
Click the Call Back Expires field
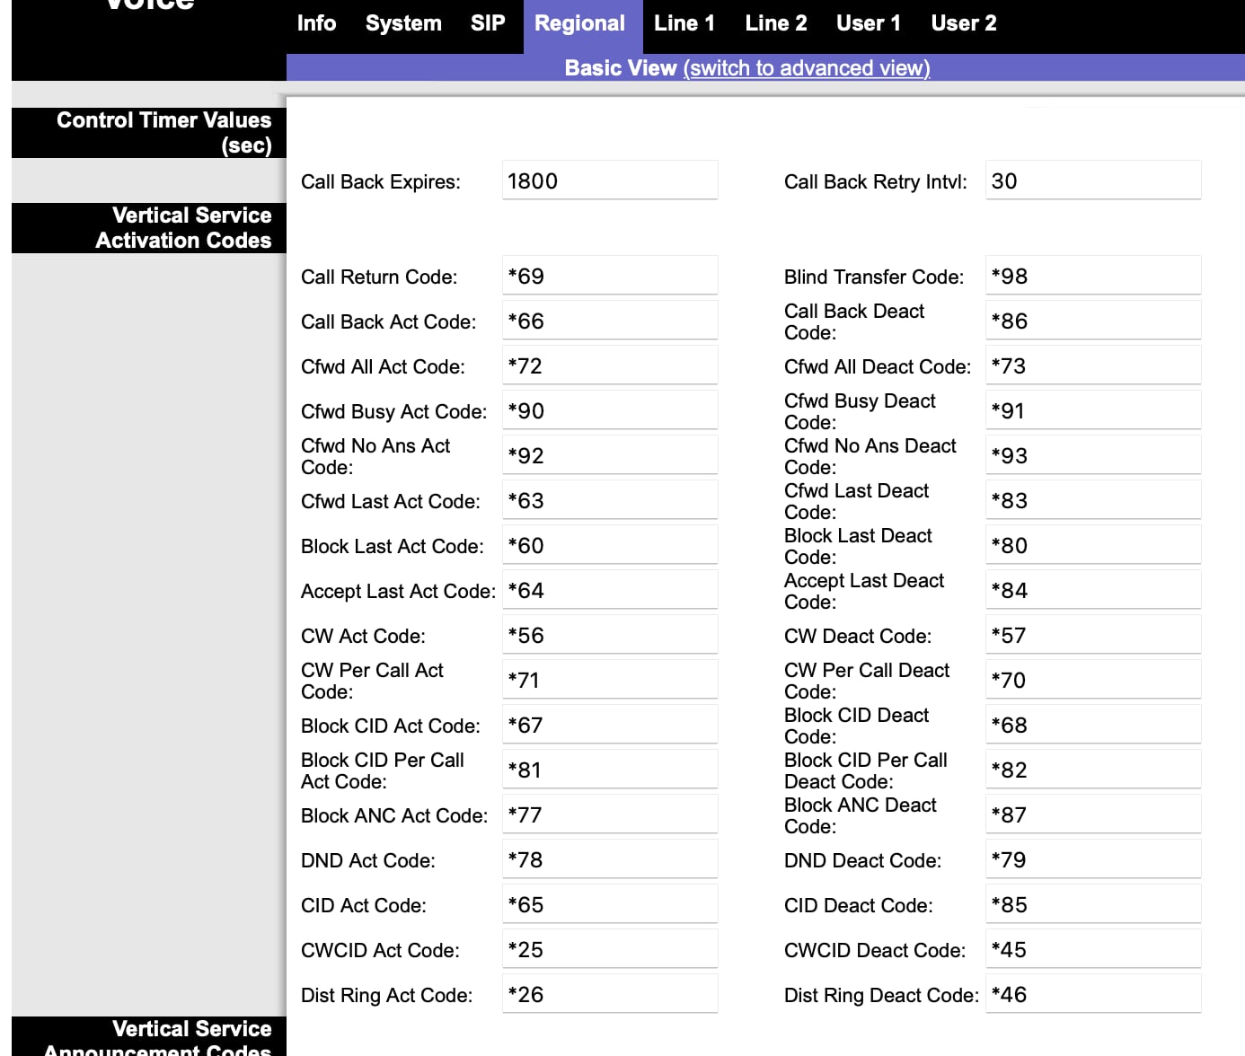click(610, 180)
